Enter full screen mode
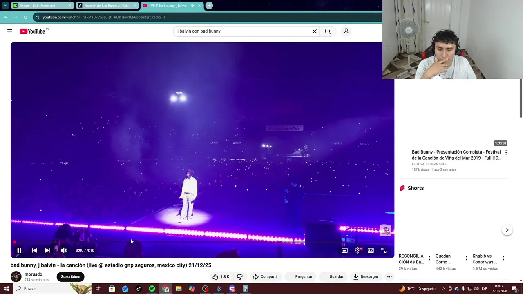Screen dimensions: 523x294 [x=384, y=250]
